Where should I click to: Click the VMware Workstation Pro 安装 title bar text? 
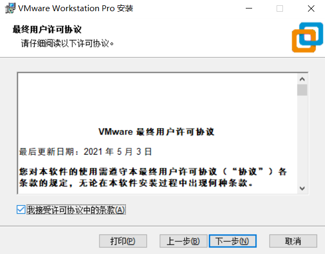(76, 9)
